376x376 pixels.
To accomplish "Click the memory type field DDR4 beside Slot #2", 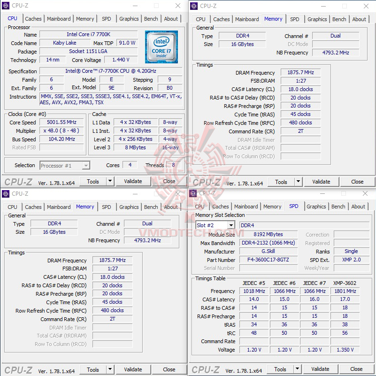I will [x=304, y=225].
